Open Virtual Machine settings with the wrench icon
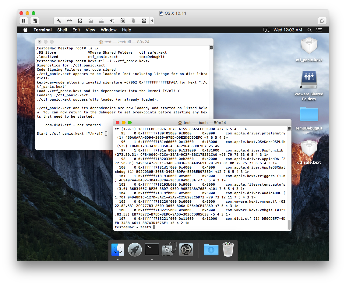This screenshot has height=285, width=346. tap(58, 20)
